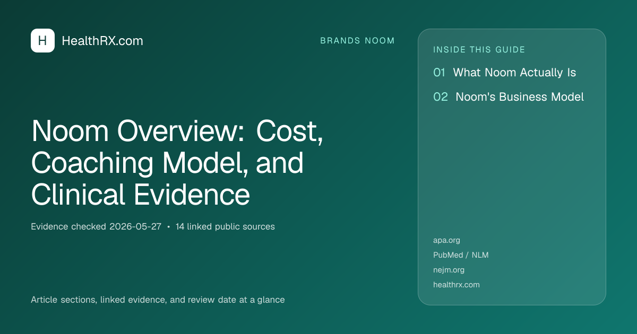Screen dimensions: 637x334
Task: Open section 01 What Noom Actually Is
Action: 504,73
